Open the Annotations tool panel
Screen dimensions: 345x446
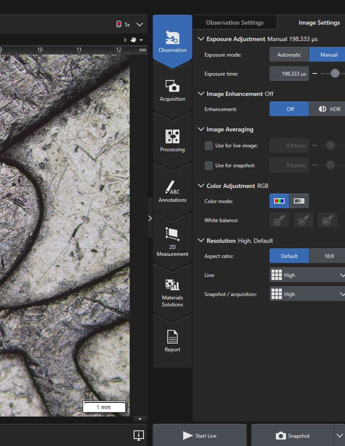point(172,191)
